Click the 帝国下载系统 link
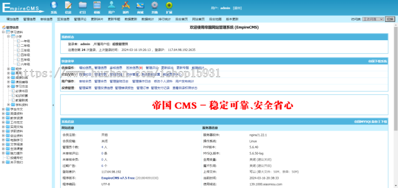This screenshot has height=188, width=398. point(378,61)
